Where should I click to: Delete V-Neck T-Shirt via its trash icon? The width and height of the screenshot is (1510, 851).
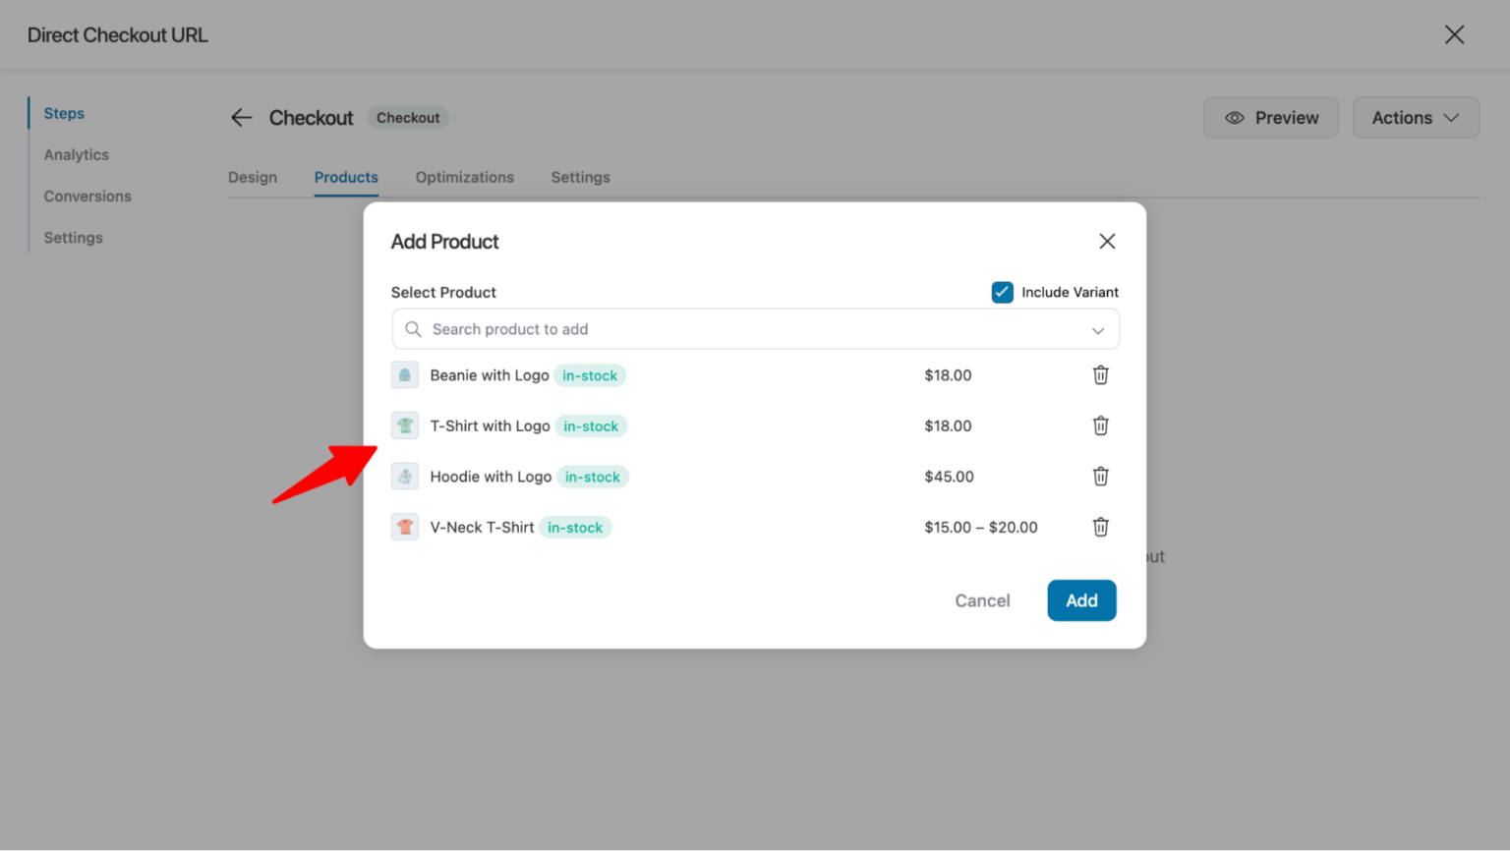1100,527
